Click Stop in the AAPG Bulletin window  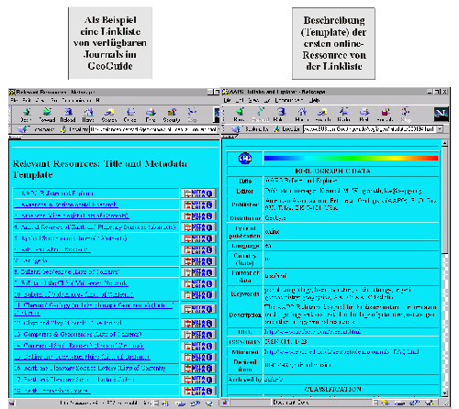tap(406, 115)
